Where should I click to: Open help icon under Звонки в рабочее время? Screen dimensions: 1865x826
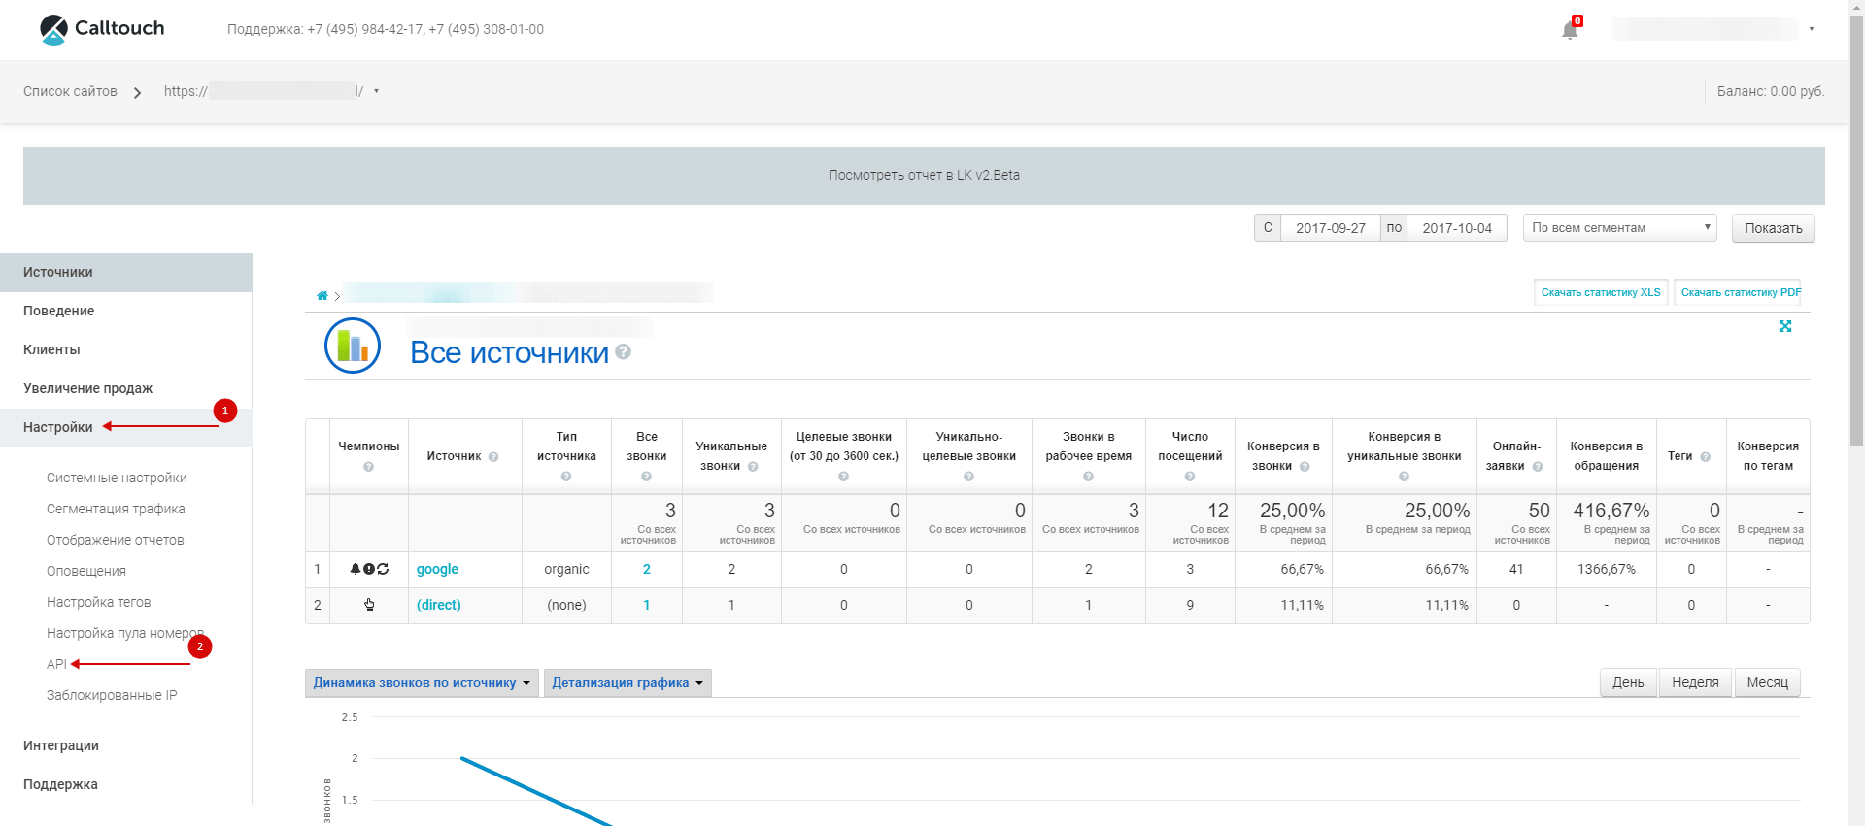pyautogui.click(x=1088, y=477)
